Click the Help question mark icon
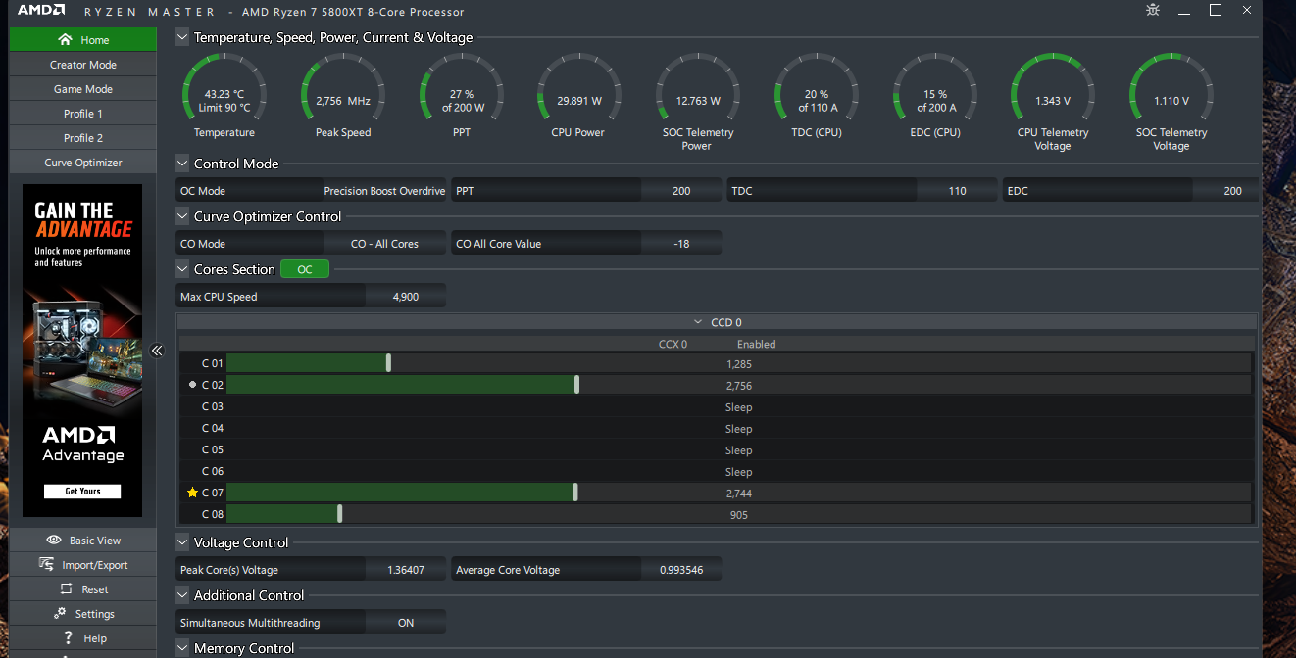The width and height of the screenshot is (1296, 658). coord(67,638)
